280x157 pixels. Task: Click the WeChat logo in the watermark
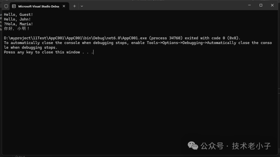[193, 146]
